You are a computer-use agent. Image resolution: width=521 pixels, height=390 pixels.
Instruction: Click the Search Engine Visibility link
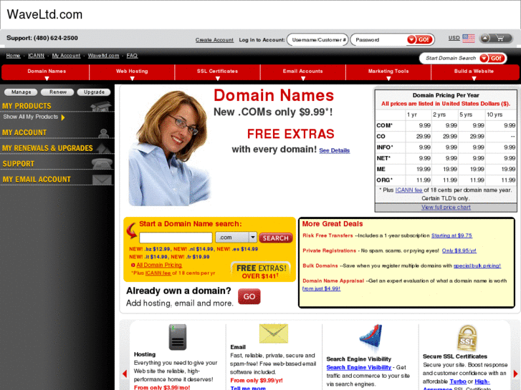pos(359,367)
